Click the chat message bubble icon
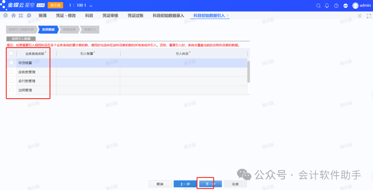Screen dimensions: 373x190 point(29,16)
